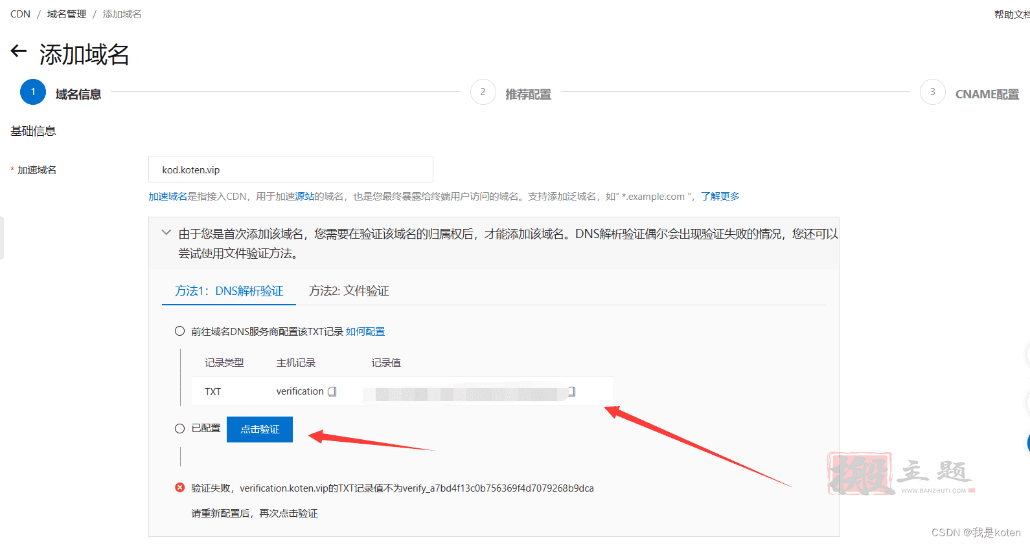1030x544 pixels.
Task: Click the 记录类型 column header
Action: 224,363
